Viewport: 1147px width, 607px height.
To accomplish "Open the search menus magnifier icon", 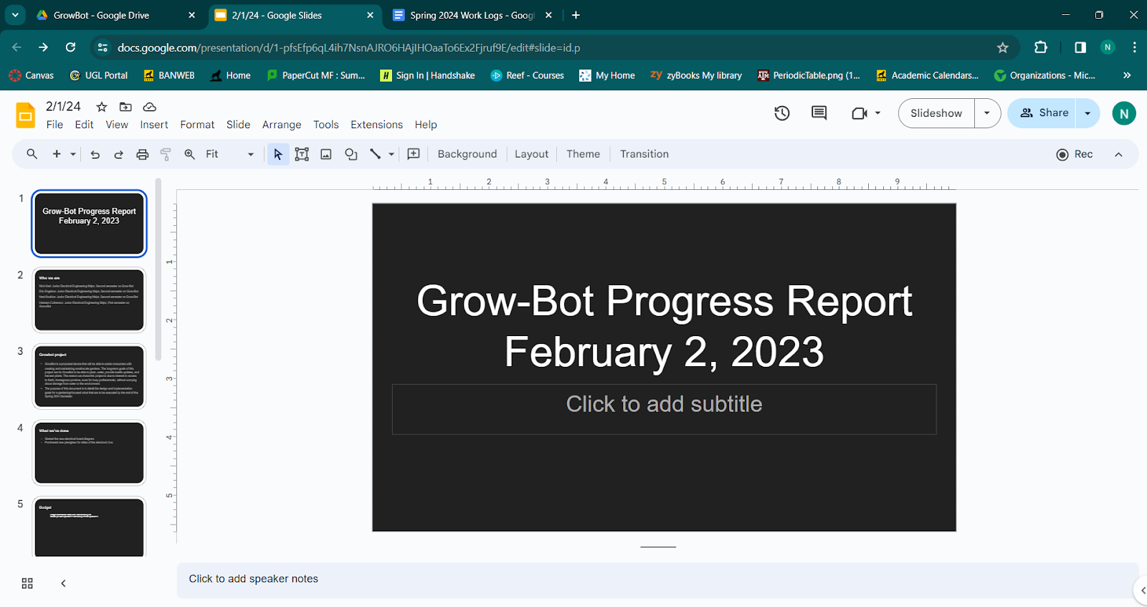I will point(32,154).
